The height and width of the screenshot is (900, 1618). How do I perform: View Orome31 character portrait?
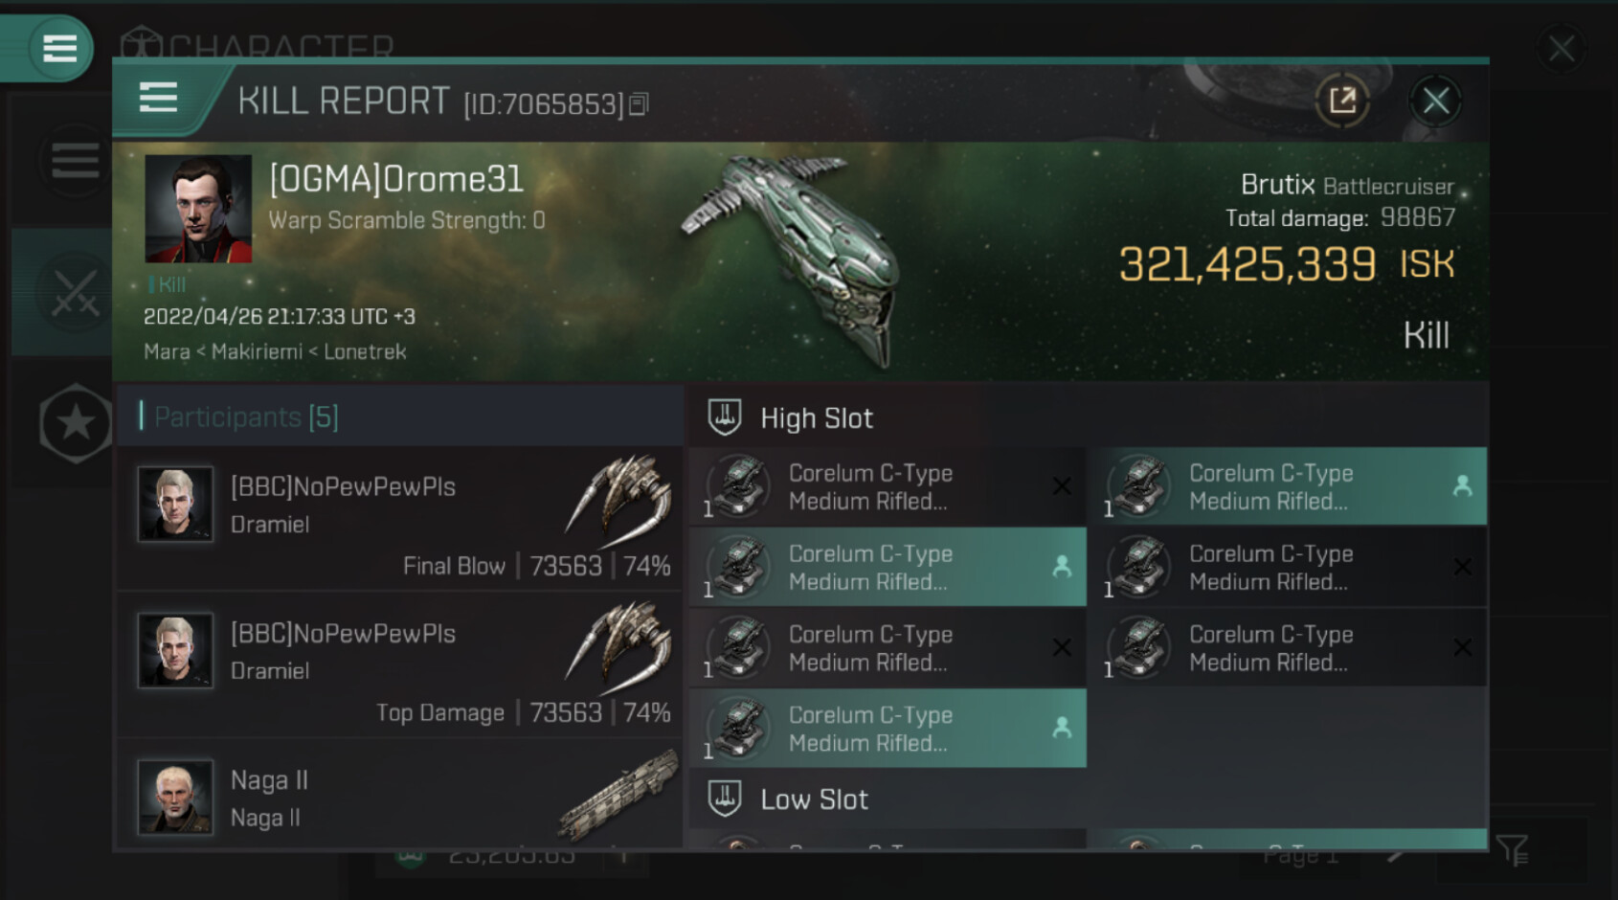pyautogui.click(x=198, y=209)
